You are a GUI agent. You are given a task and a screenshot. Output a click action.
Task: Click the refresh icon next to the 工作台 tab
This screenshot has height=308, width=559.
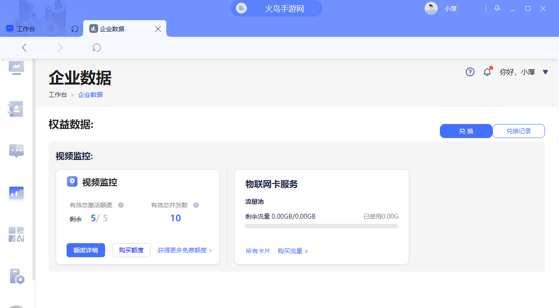[x=75, y=29]
